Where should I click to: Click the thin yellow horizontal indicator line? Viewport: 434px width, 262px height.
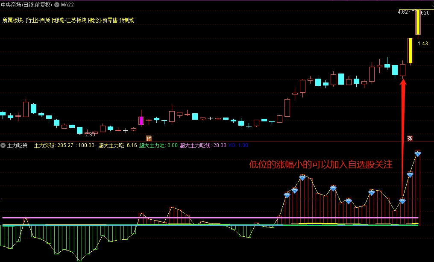coord(210,199)
